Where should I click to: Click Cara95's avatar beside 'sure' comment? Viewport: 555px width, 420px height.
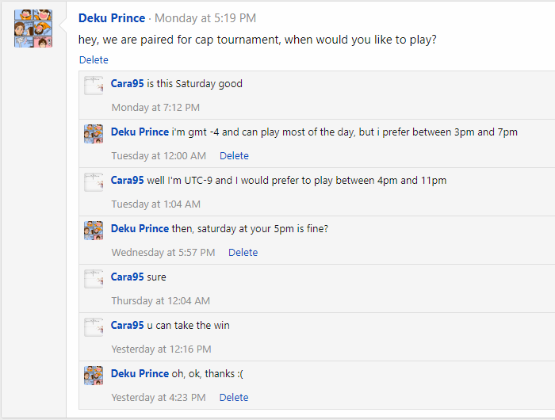[x=94, y=279]
